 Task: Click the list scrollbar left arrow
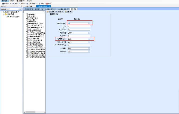[24, 112]
